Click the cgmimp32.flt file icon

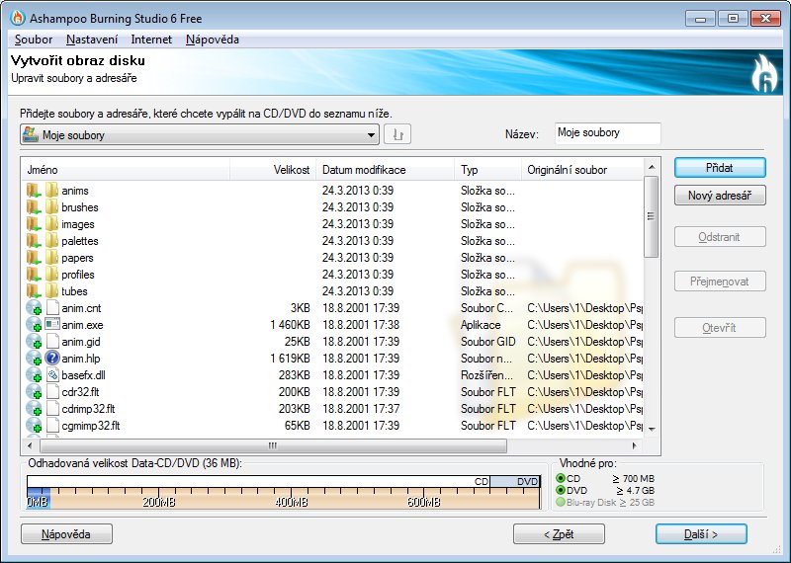point(52,425)
